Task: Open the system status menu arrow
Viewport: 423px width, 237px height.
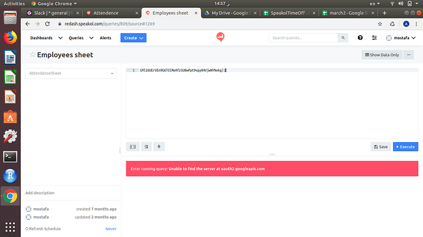Action: tap(417, 4)
